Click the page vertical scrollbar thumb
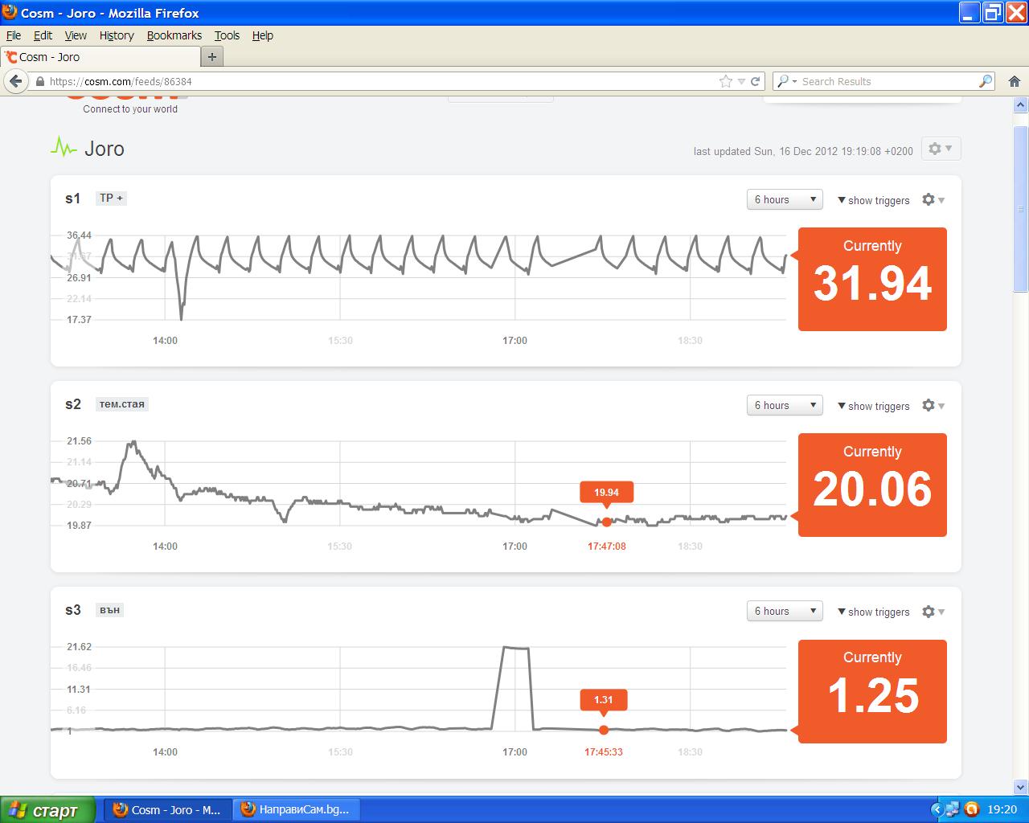The height and width of the screenshot is (823, 1029). click(1021, 209)
